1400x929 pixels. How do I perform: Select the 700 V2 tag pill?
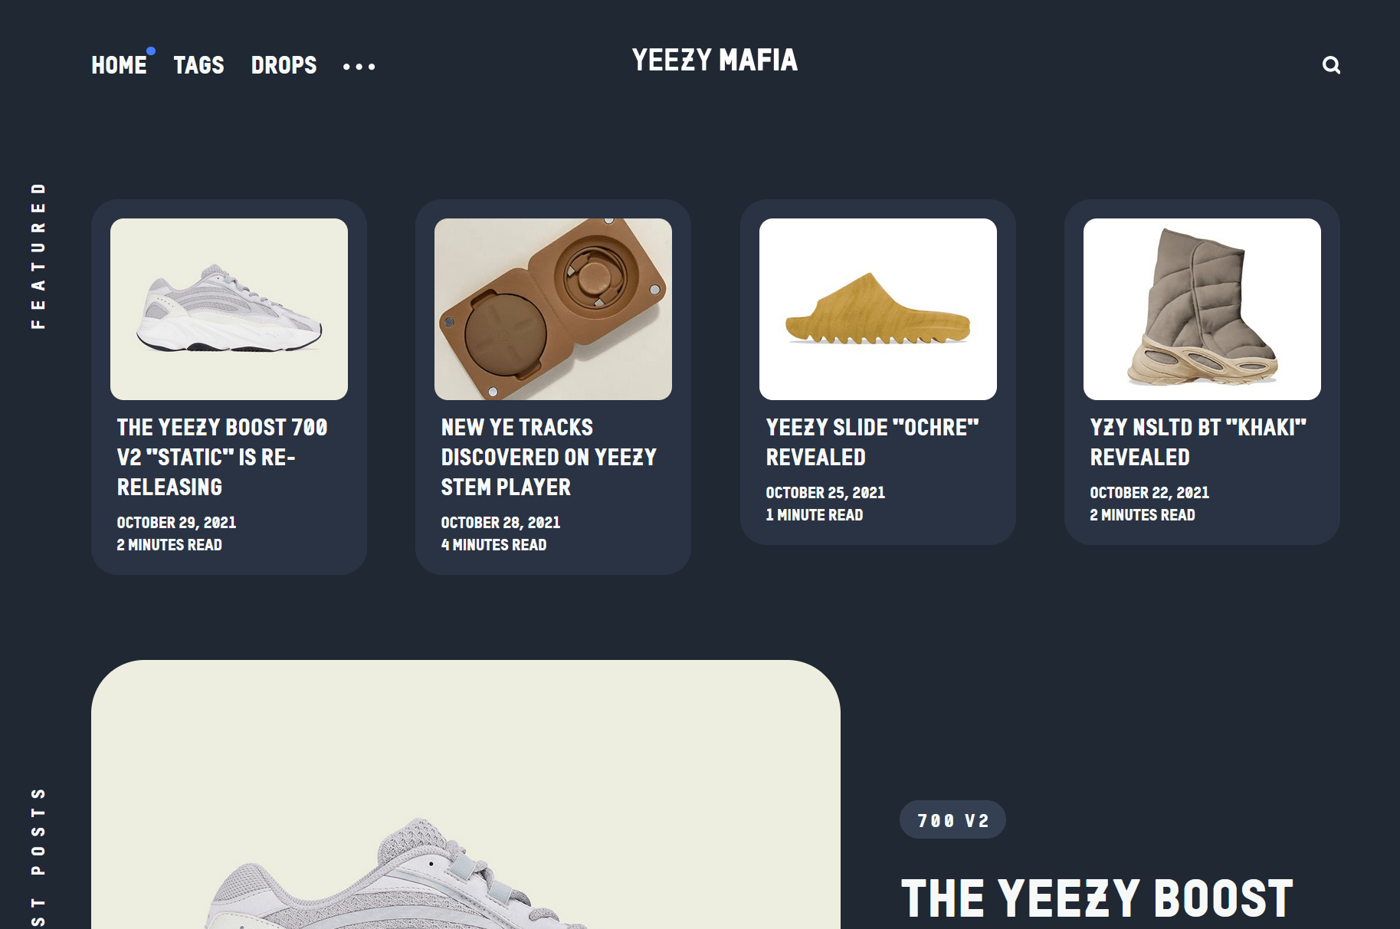(952, 820)
